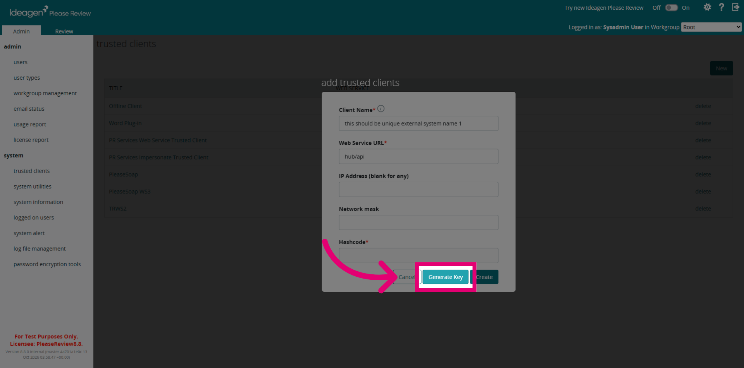Click delete for TRWS2 row
744x368 pixels.
pyautogui.click(x=703, y=209)
